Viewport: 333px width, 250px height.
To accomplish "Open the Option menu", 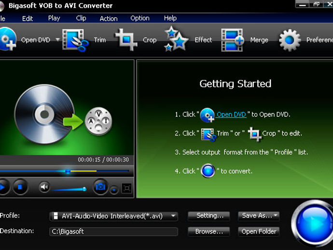I will pos(140,18).
